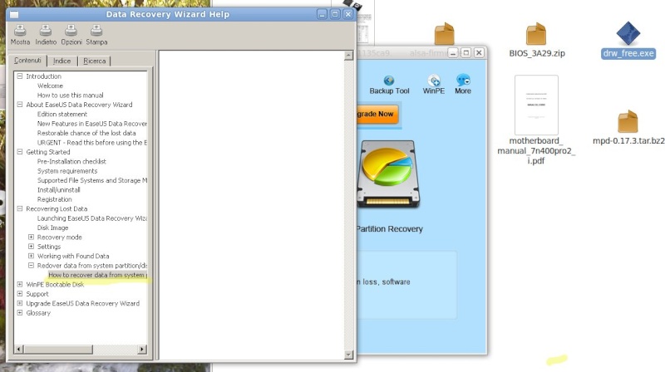The width and height of the screenshot is (665, 372).
Task: Open the System requirements topic
Action: pos(67,171)
